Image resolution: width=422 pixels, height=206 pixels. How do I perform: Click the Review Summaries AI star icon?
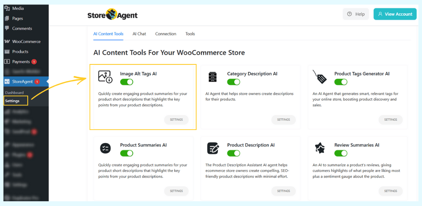pyautogui.click(x=320, y=148)
